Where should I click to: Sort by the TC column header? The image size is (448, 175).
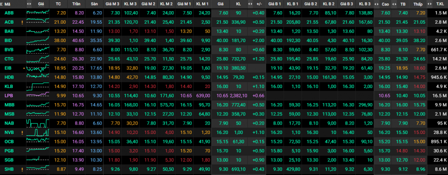[x=59, y=4]
